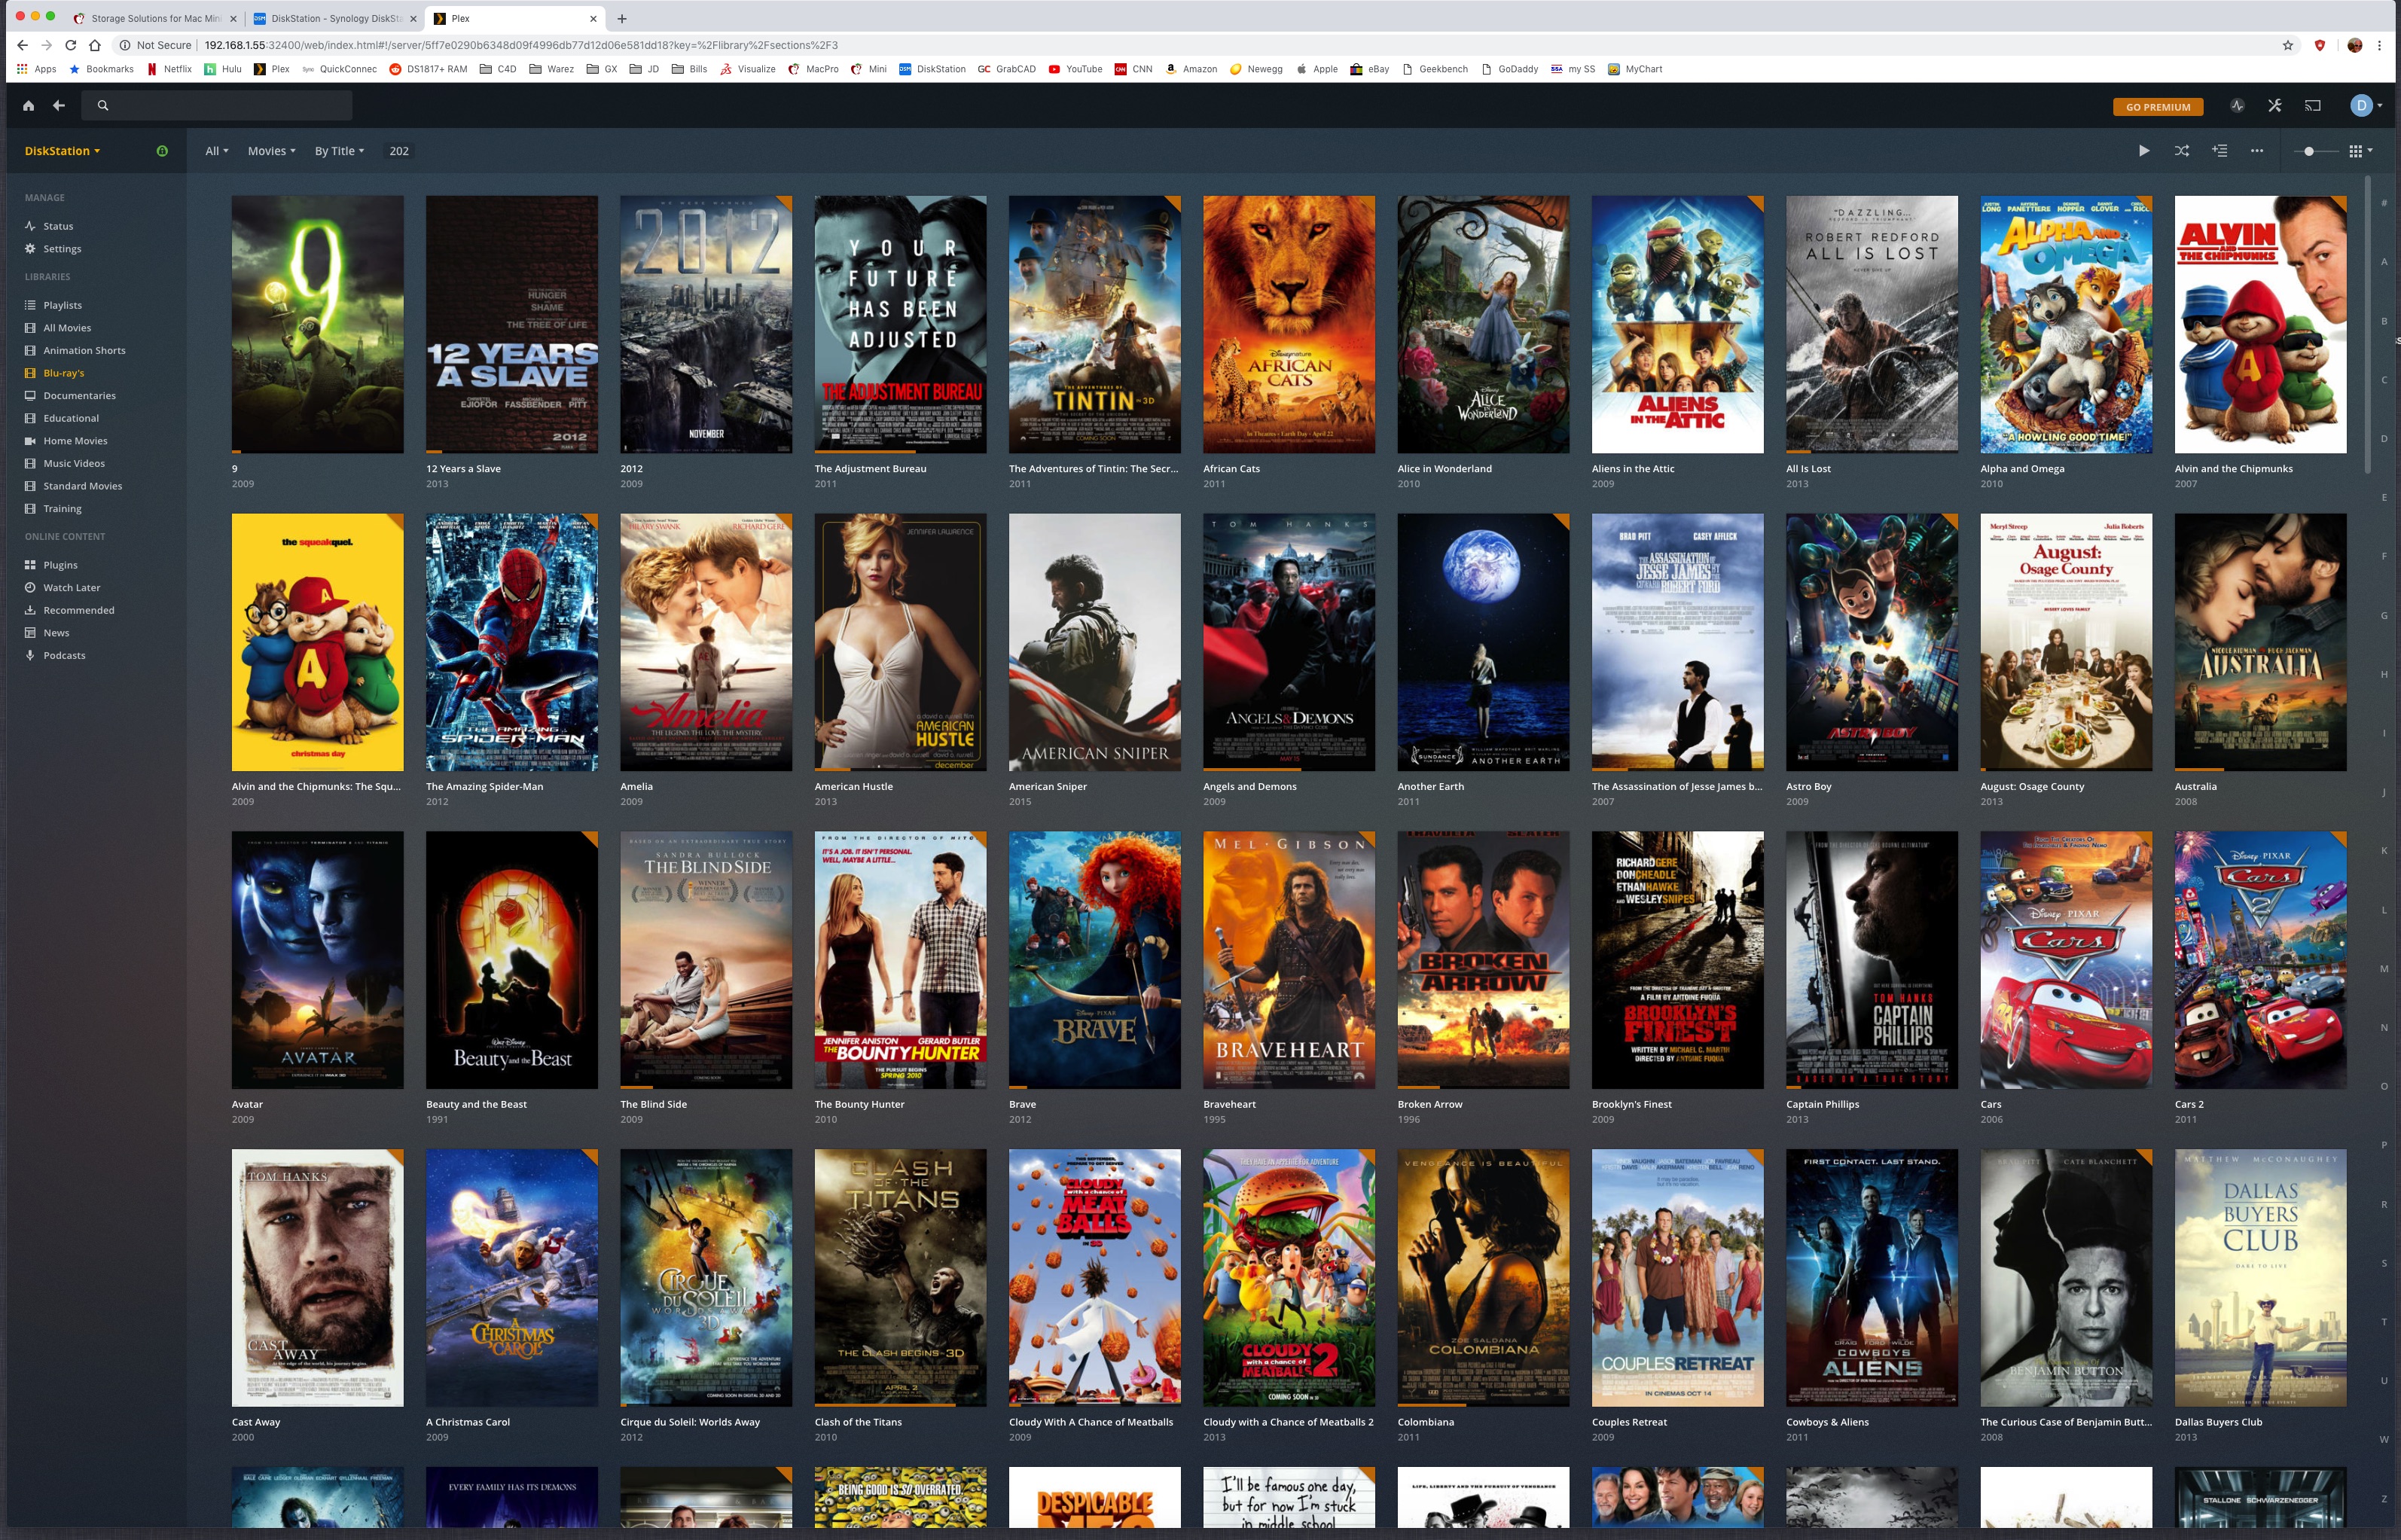Open the Documentaries library
2401x1540 pixels.
point(79,396)
